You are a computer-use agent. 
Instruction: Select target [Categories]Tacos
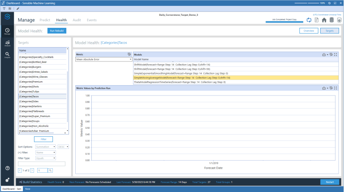43,96
